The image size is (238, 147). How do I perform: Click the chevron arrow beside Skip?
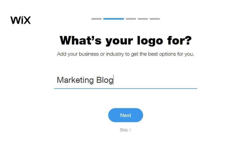click(130, 130)
